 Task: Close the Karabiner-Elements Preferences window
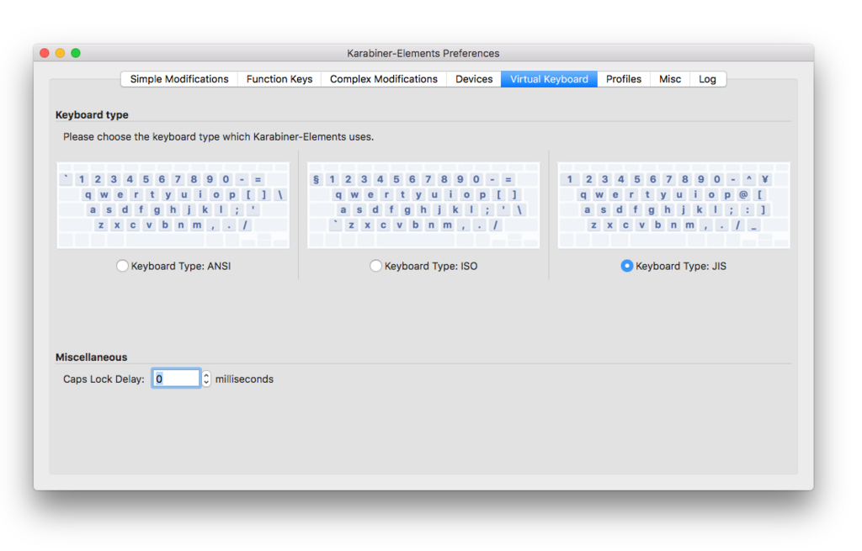tap(45, 53)
